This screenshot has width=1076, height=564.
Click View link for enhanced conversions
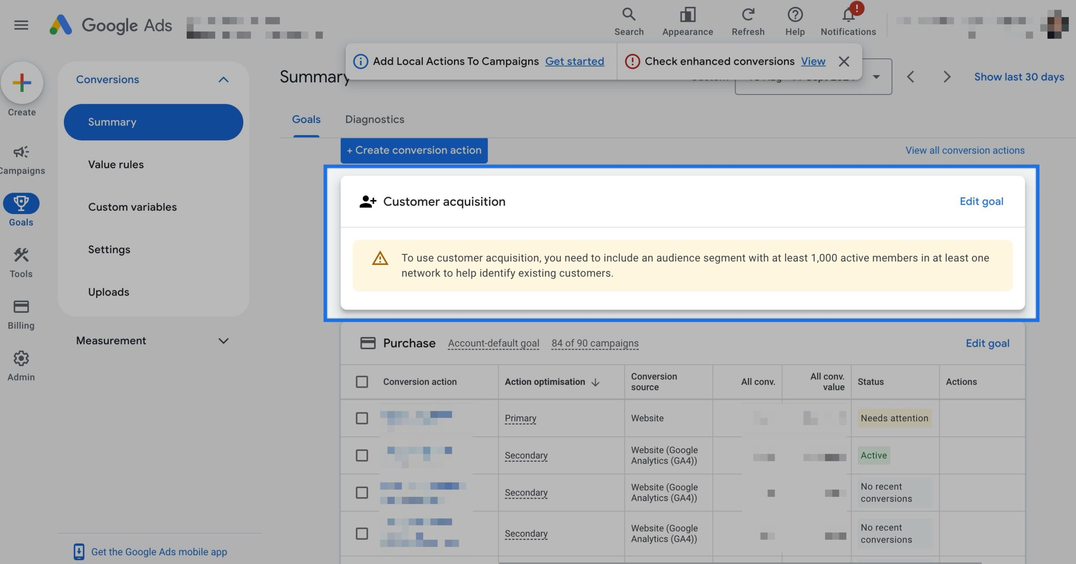click(813, 61)
